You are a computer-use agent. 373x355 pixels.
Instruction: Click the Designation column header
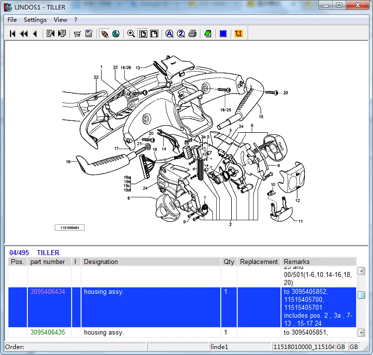point(101,262)
